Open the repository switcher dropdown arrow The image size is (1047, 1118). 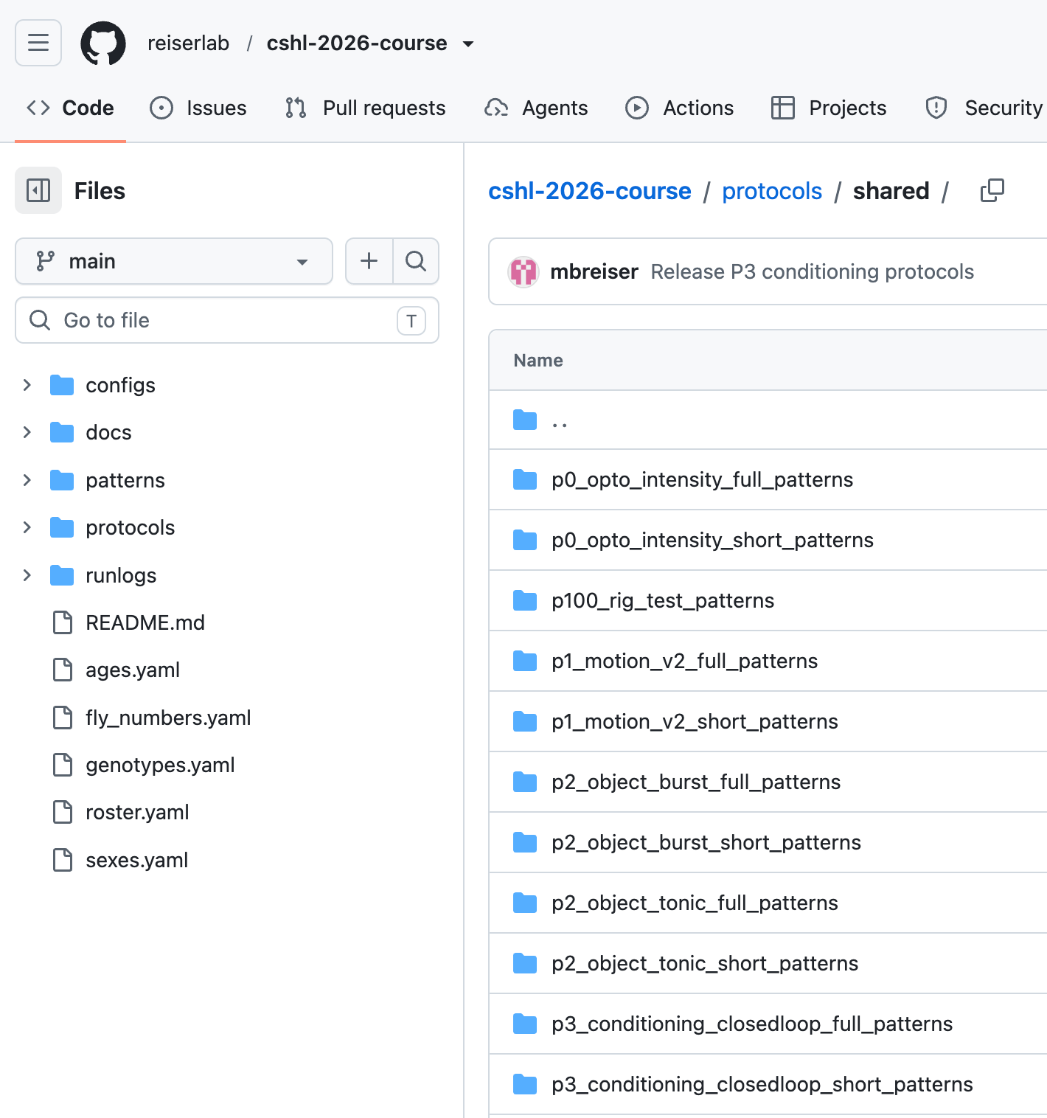tap(468, 44)
